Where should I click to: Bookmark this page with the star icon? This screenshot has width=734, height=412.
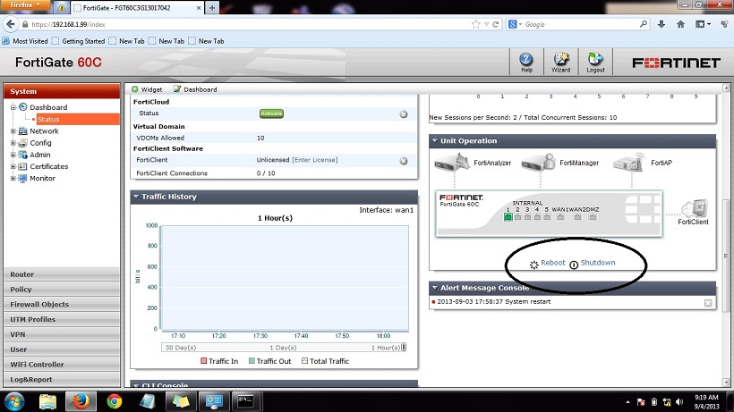point(475,24)
